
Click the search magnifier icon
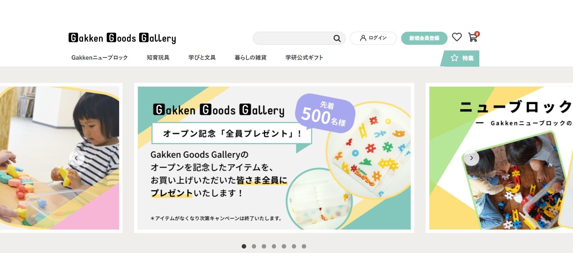[x=337, y=38]
